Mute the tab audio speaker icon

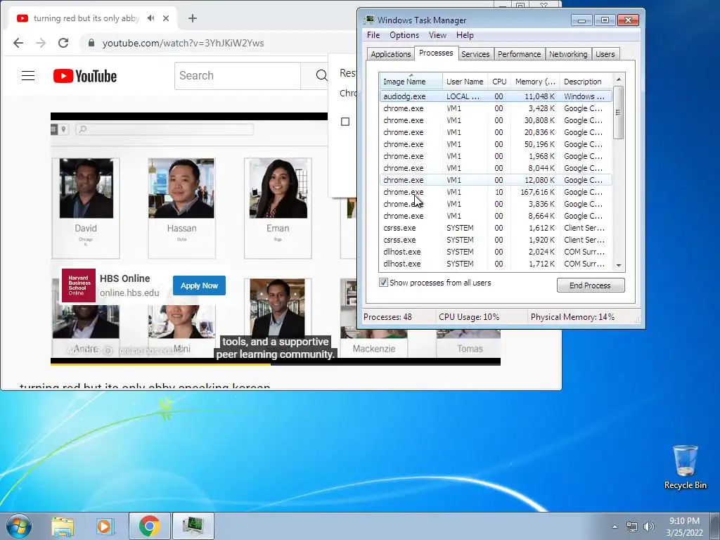(150, 18)
